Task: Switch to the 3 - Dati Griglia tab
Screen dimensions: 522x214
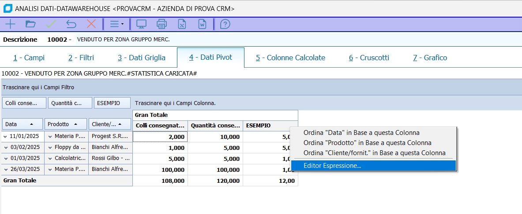Action: [x=141, y=58]
